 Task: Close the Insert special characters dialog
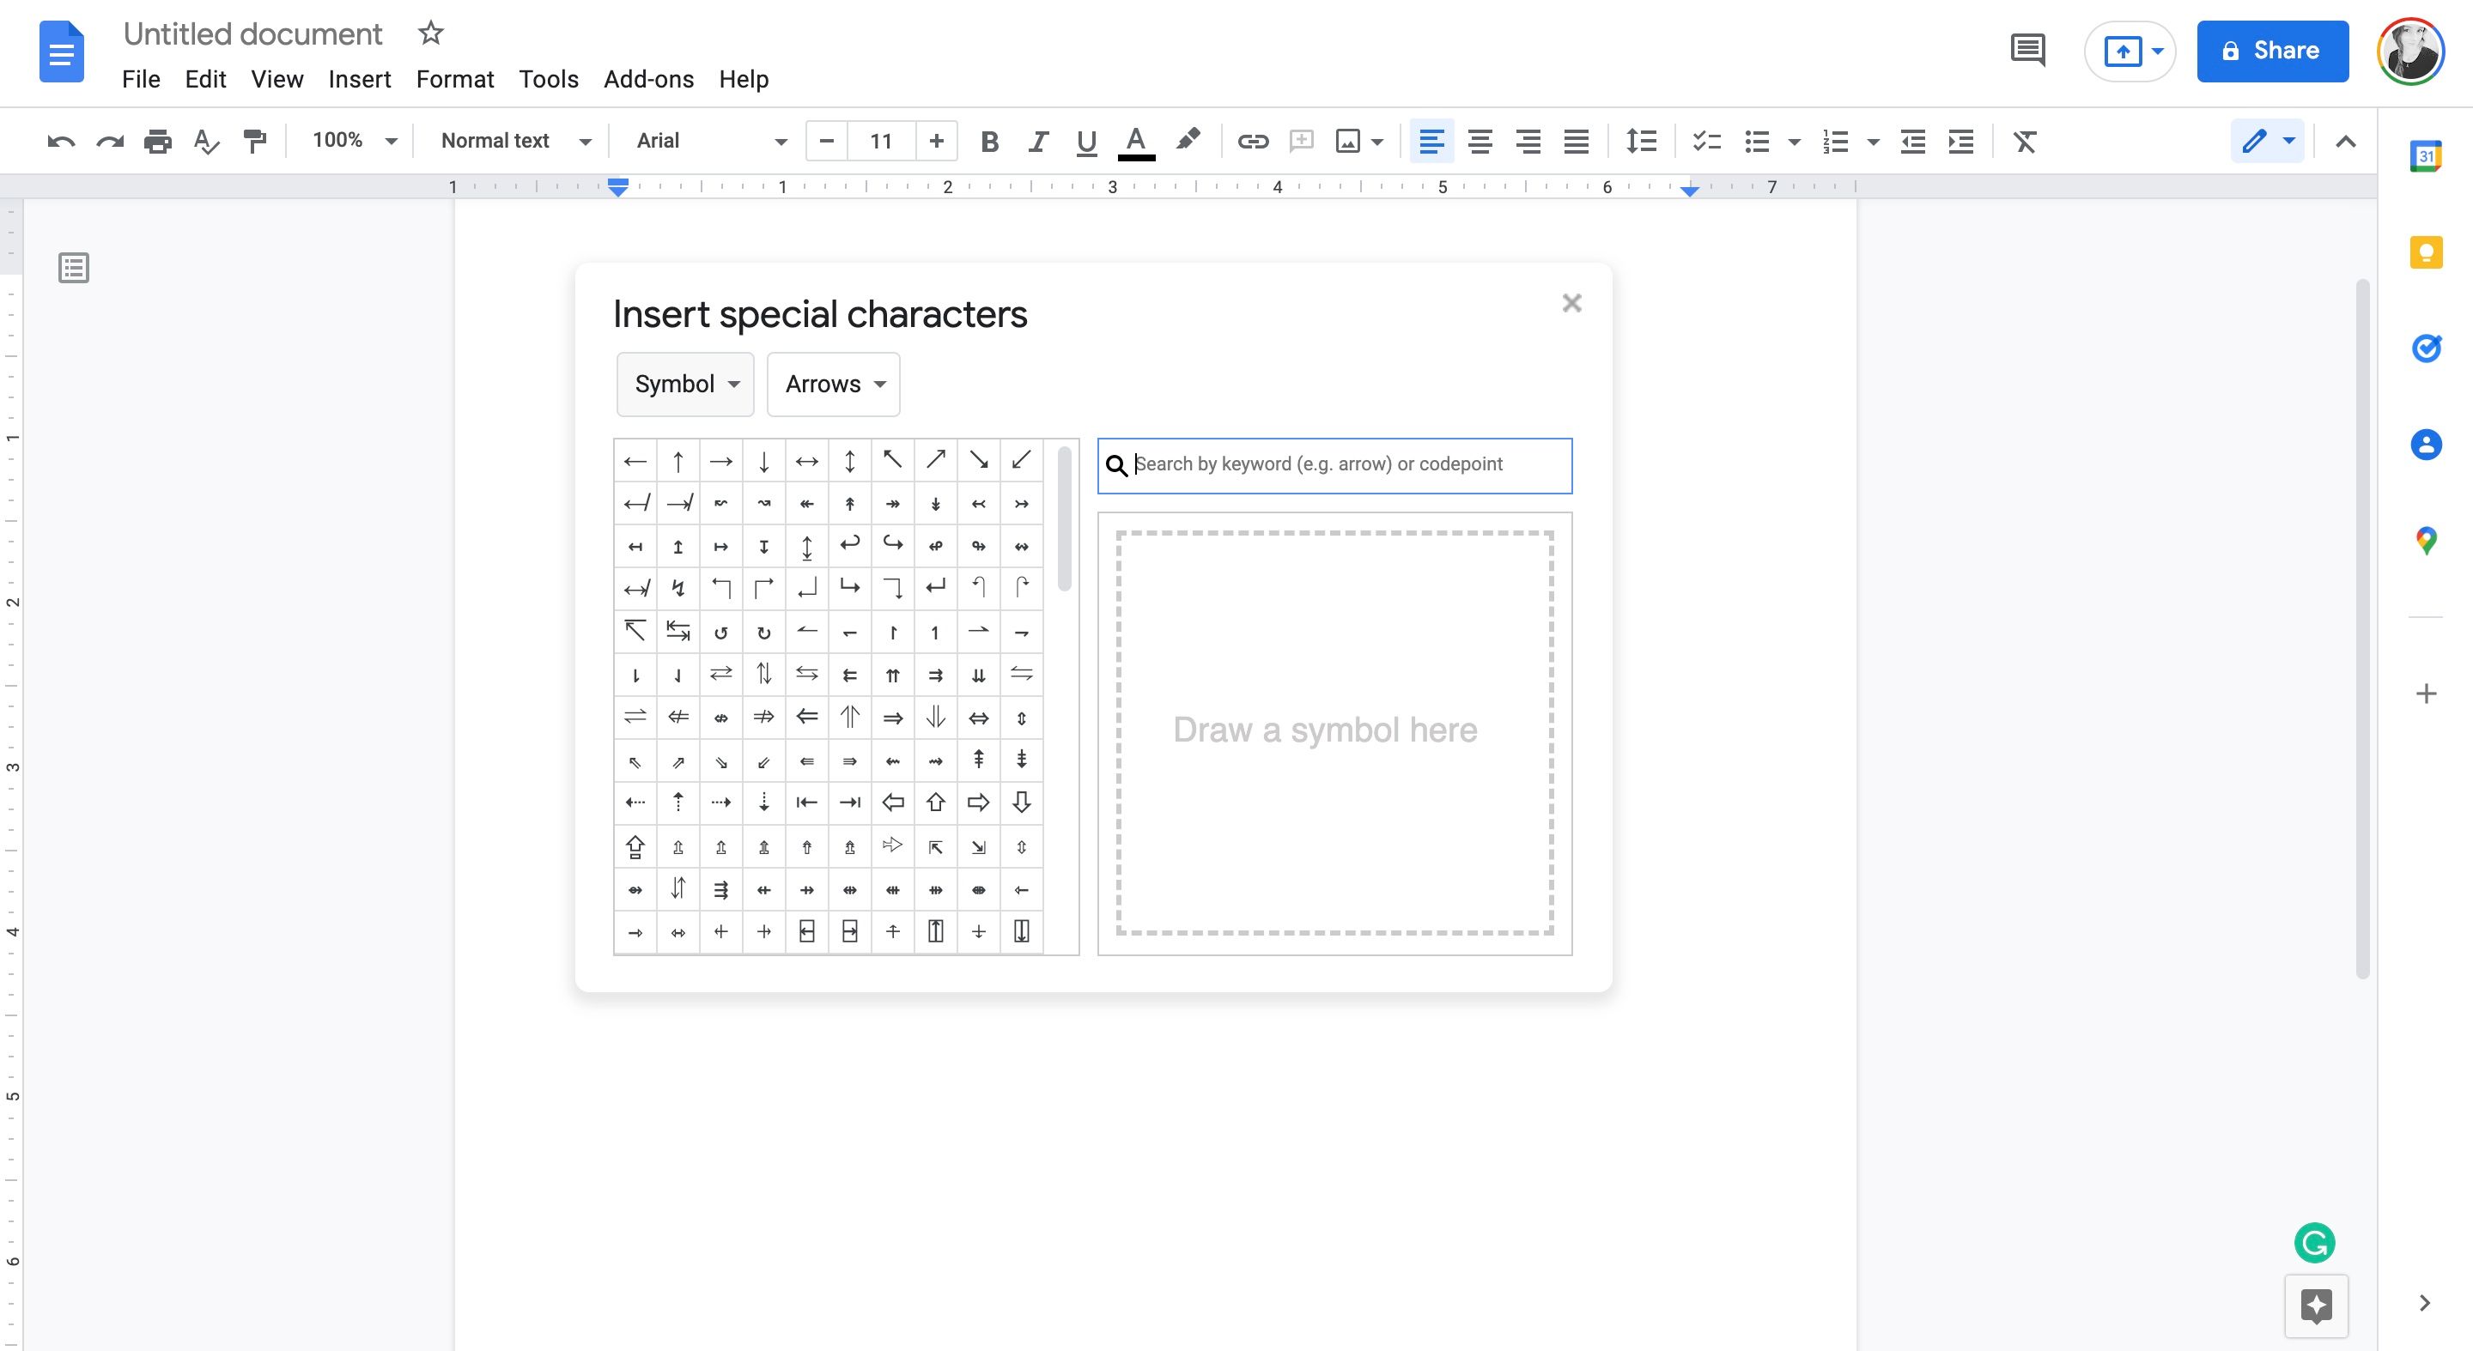pyautogui.click(x=1571, y=303)
